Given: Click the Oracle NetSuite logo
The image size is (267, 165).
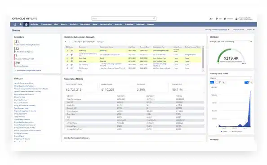Looking at the screenshot, I should [x=25, y=18].
